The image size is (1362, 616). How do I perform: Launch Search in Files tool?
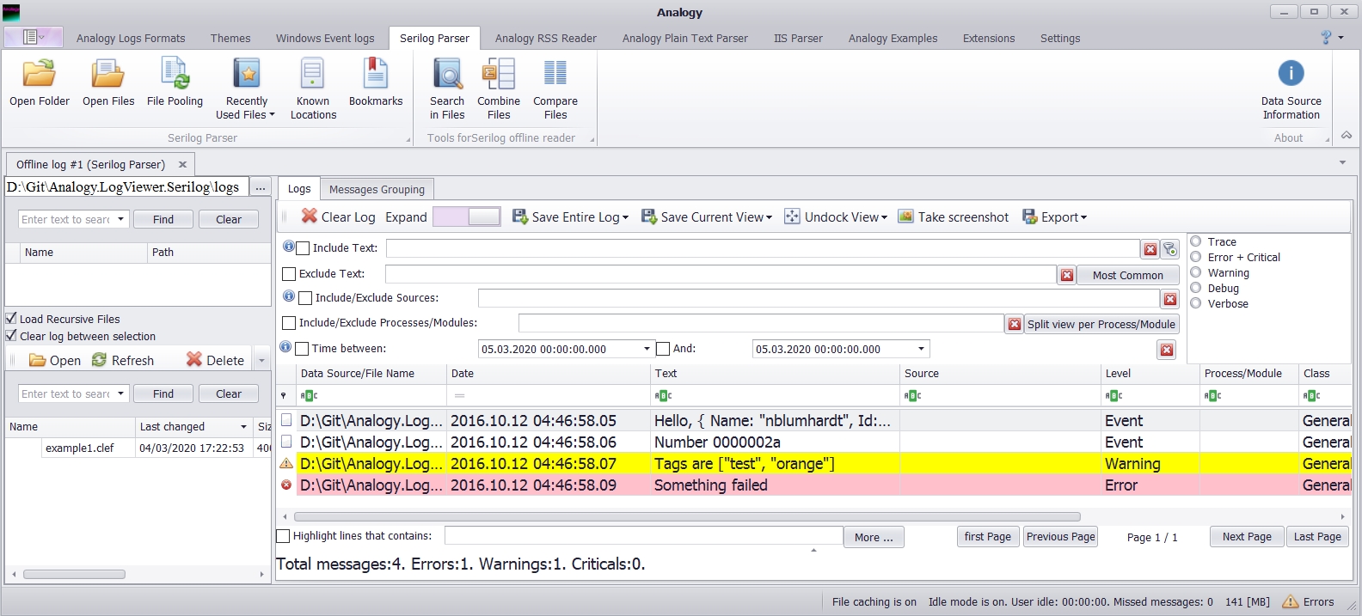point(447,88)
